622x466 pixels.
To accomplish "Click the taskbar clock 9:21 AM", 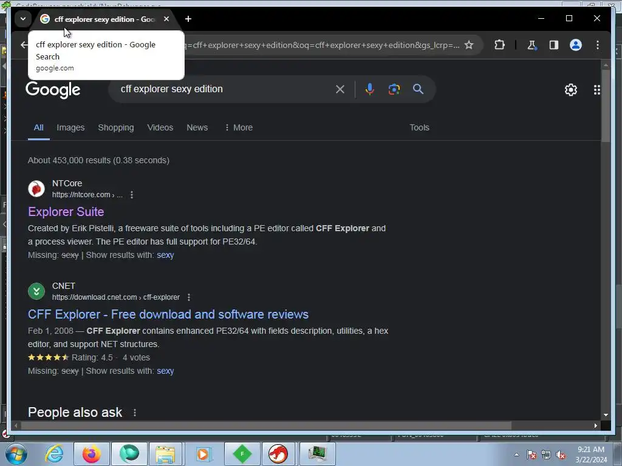I will point(591,454).
